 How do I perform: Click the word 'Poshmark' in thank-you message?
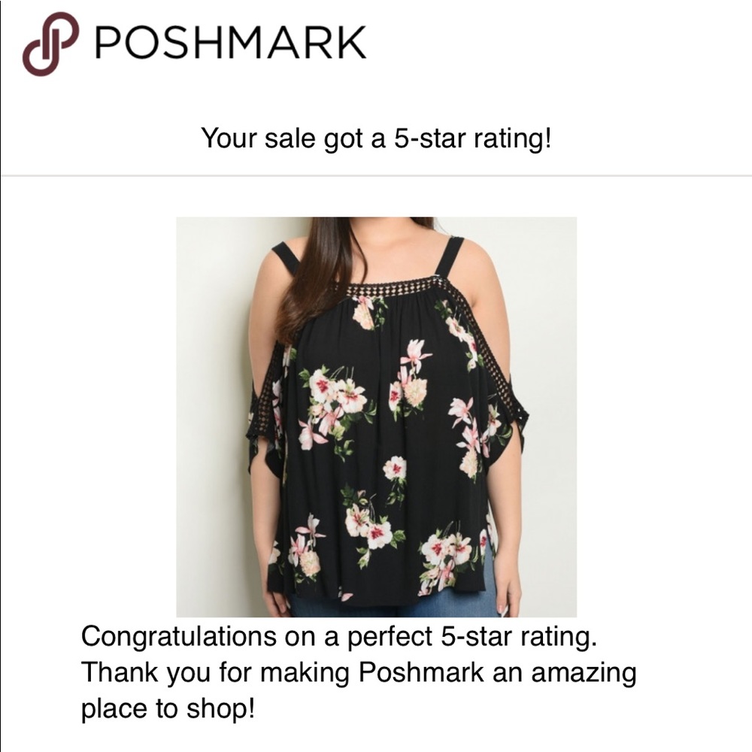coord(421,672)
